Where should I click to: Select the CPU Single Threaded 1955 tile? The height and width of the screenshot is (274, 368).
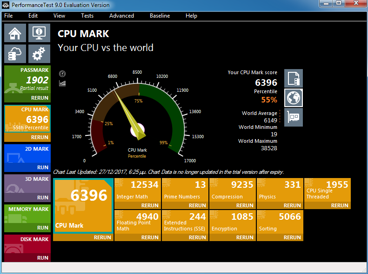point(328,190)
